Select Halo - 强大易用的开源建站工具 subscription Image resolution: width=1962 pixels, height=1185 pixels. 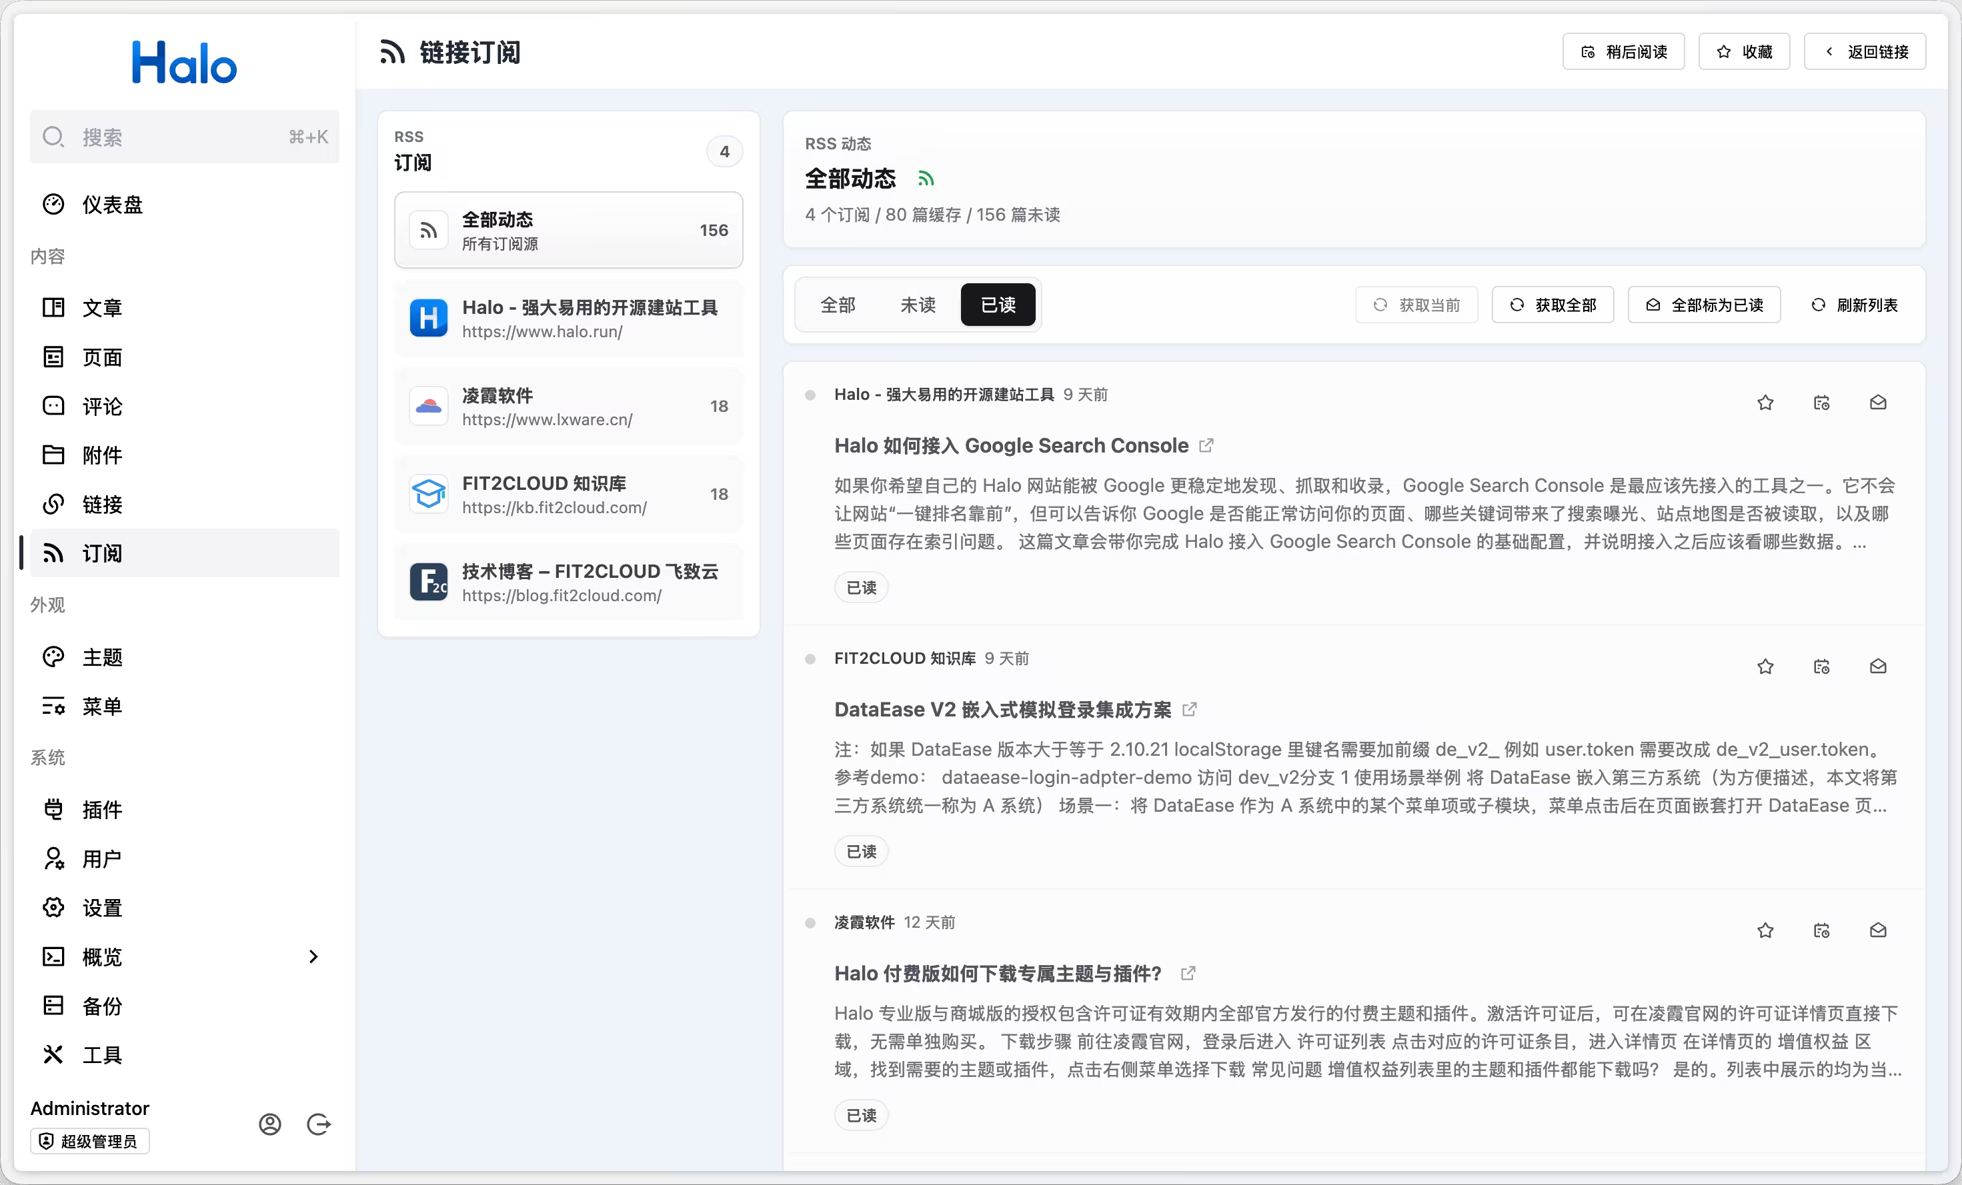click(569, 319)
